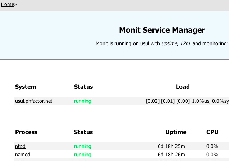The height and width of the screenshot is (161, 229).
Task: Click the Monit Service Manager title
Action: point(162,30)
